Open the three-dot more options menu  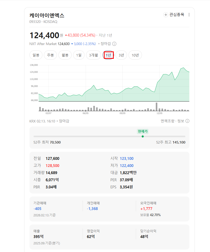coord(189,15)
